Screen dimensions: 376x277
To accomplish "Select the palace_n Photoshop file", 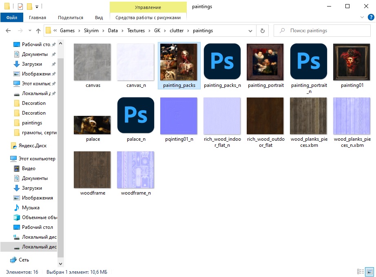I will [x=136, y=120].
